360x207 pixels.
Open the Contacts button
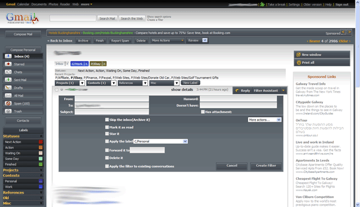23,121
